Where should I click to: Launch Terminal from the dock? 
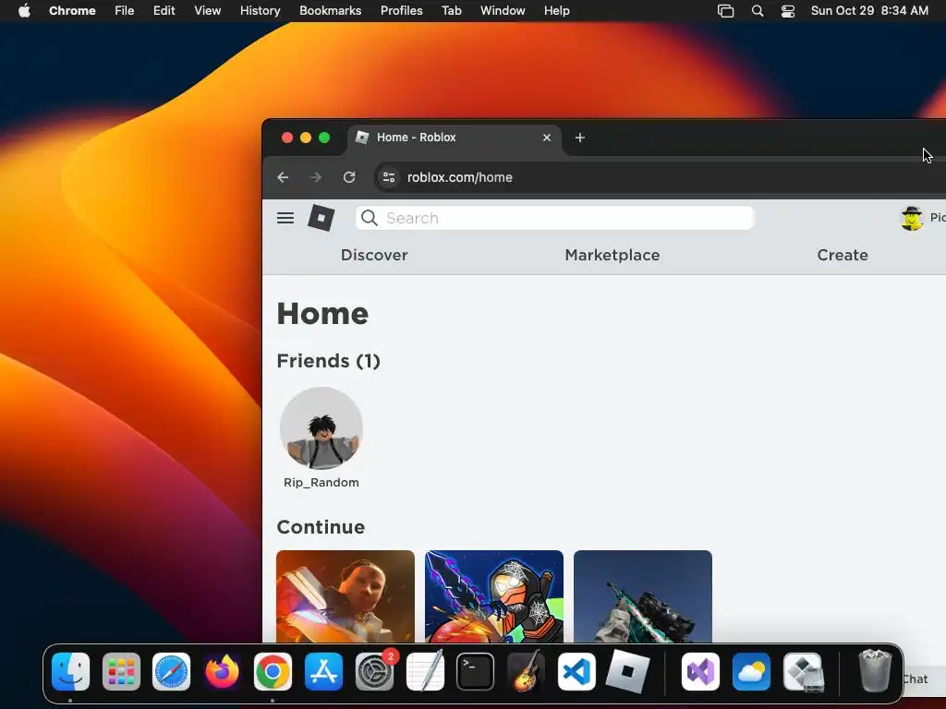476,671
